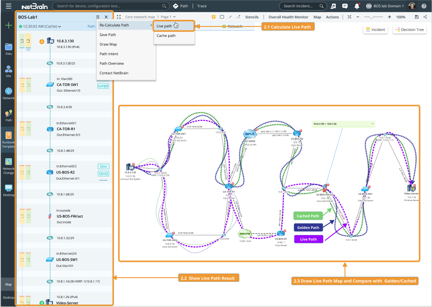
Task: Open the notifications bell in the top bar
Action: (357, 6)
